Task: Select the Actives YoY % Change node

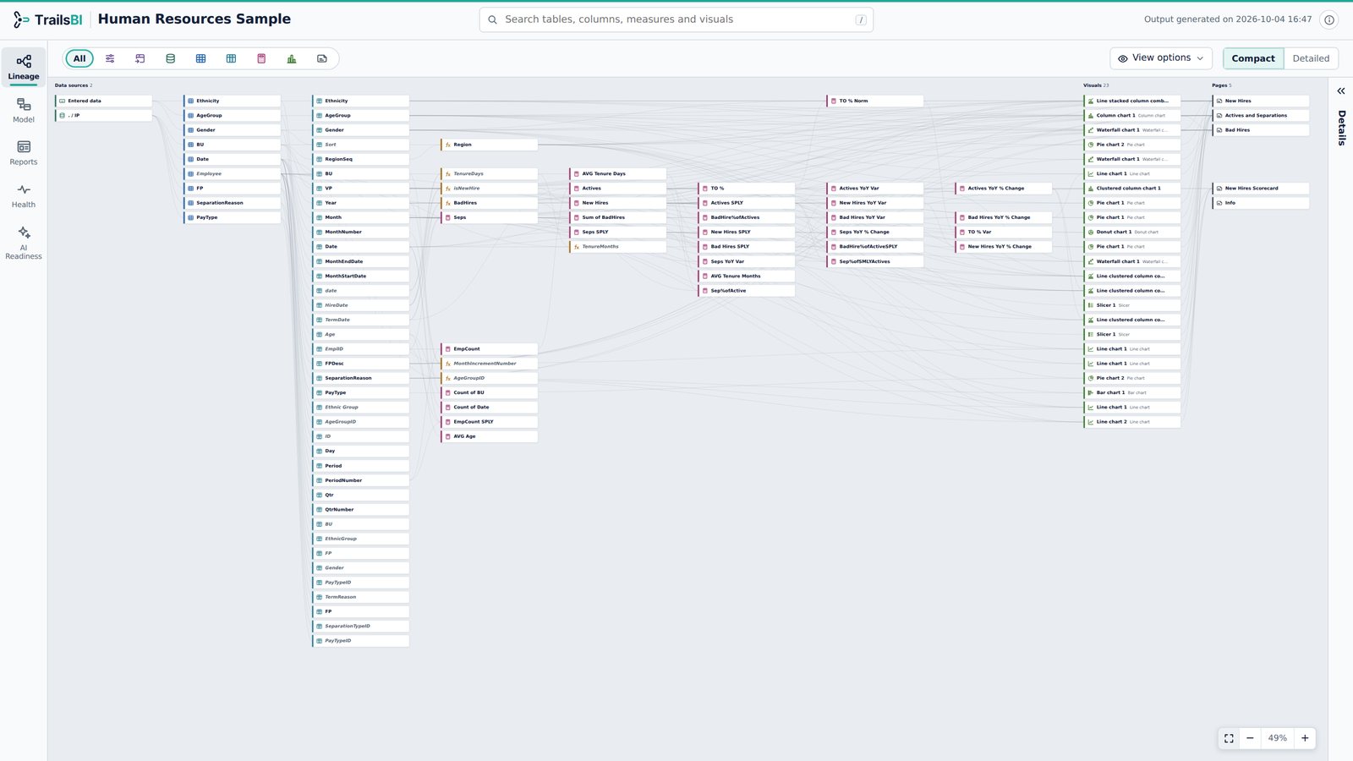Action: [x=1004, y=189]
